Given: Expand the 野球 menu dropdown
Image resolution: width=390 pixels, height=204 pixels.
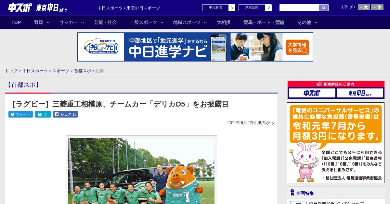Looking at the screenshot, I should pos(42,22).
